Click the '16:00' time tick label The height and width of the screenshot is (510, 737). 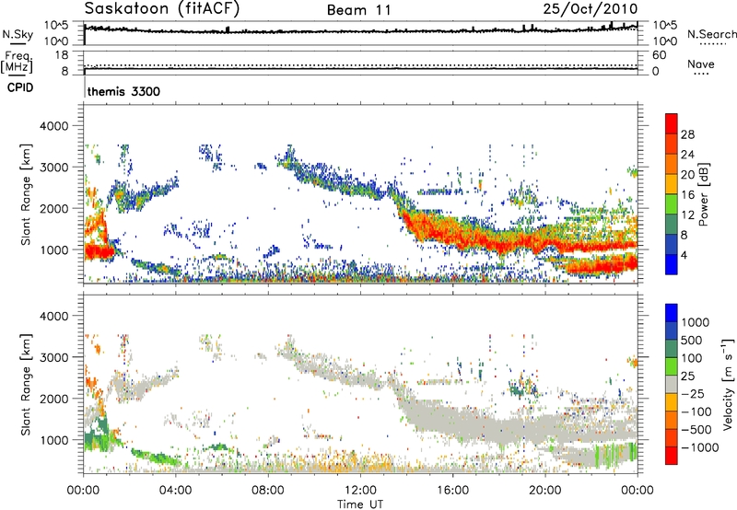452,491
